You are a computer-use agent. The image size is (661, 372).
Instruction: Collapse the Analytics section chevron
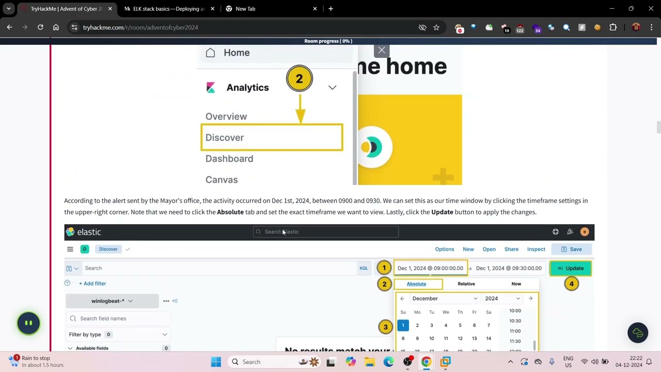[332, 87]
